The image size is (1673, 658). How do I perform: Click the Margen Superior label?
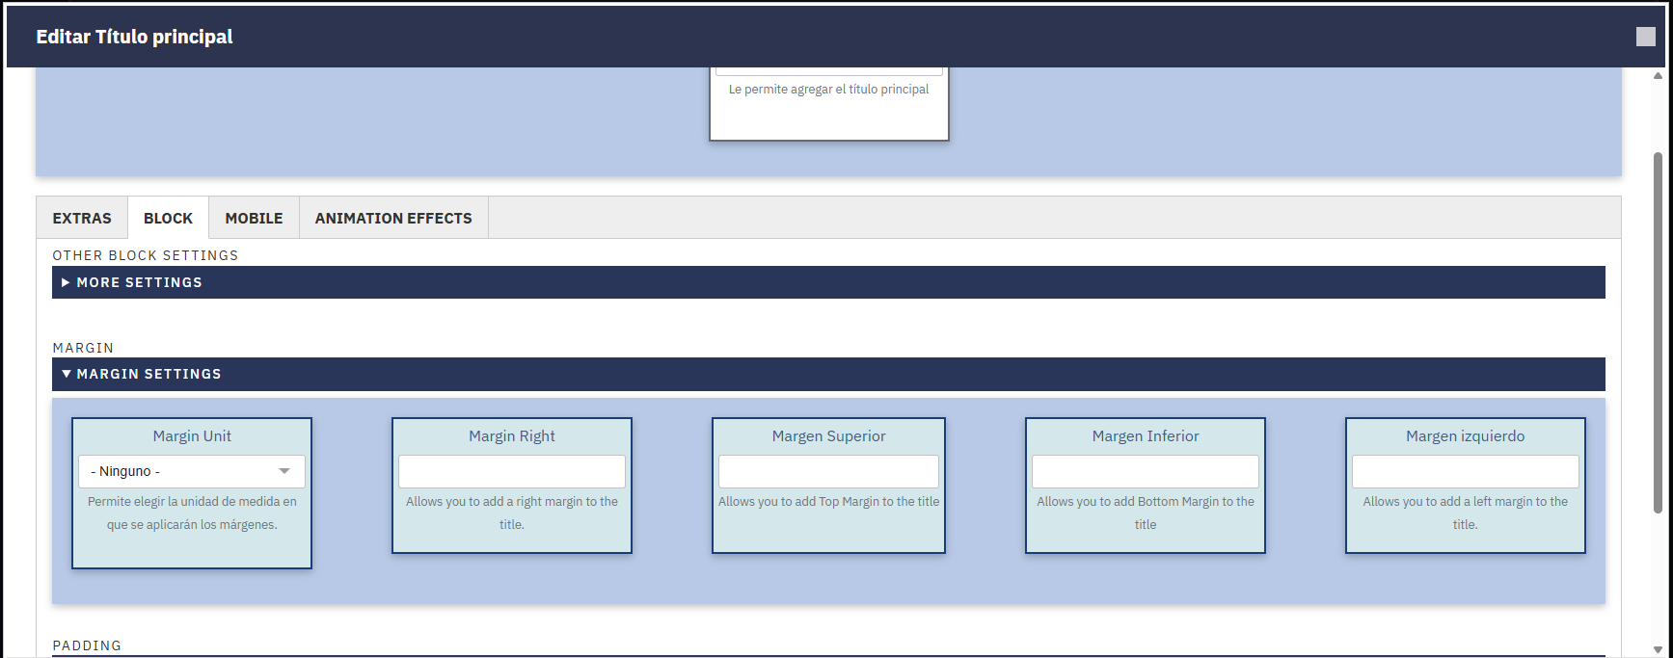[828, 436]
